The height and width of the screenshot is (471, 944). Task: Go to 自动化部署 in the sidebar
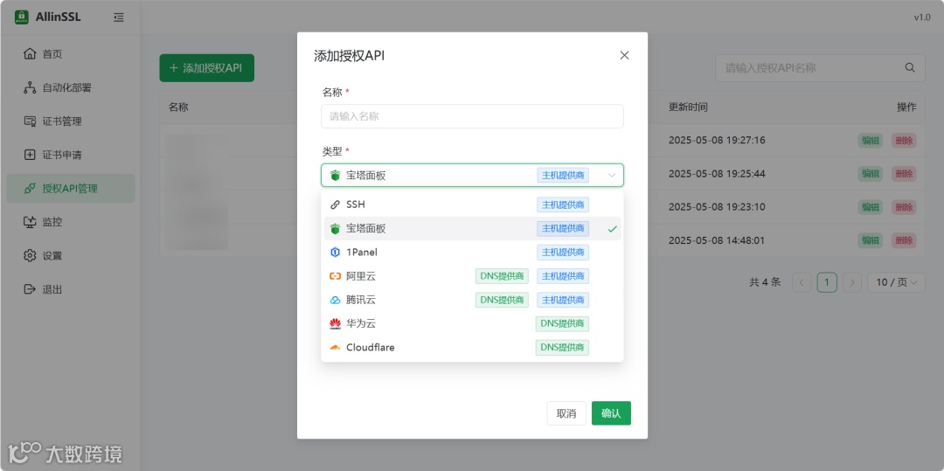click(x=71, y=88)
